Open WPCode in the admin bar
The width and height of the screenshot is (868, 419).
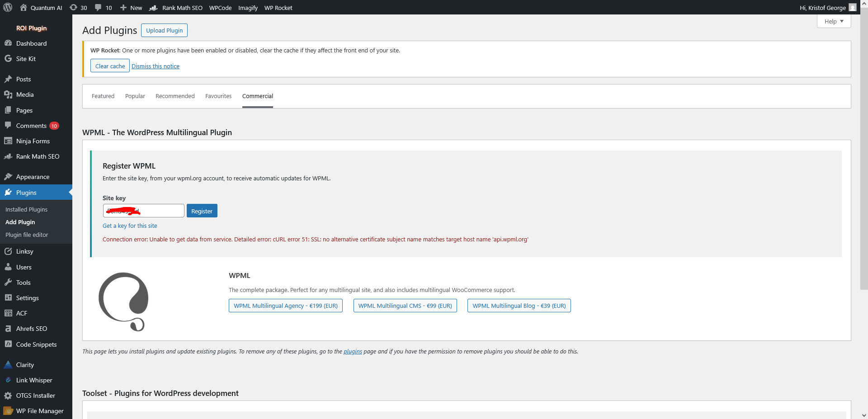(220, 8)
